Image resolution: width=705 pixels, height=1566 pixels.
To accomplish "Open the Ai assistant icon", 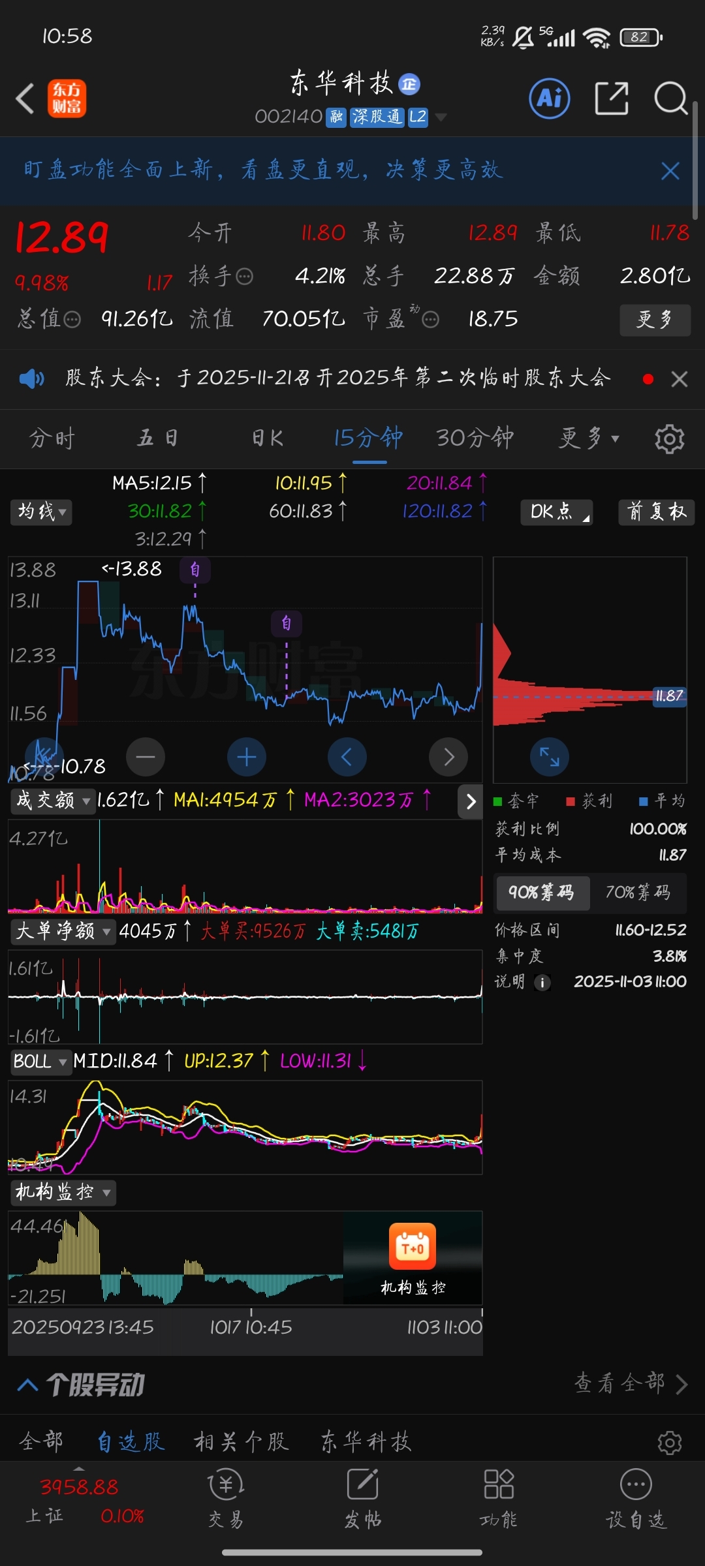I will tap(549, 99).
